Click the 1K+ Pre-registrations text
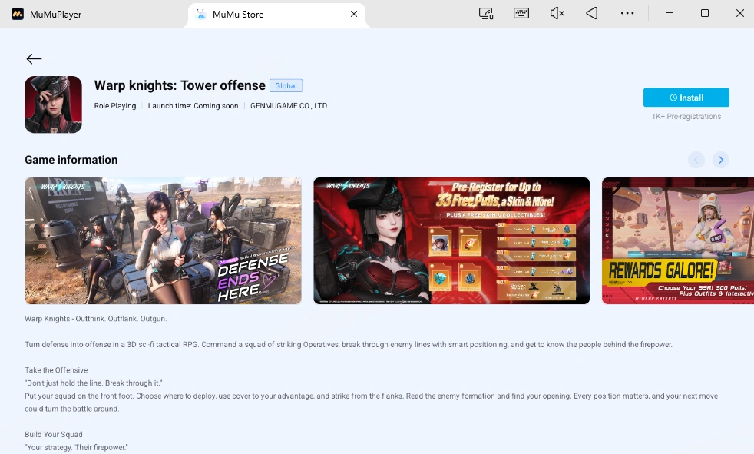Image resolution: width=754 pixels, height=454 pixels. click(686, 117)
